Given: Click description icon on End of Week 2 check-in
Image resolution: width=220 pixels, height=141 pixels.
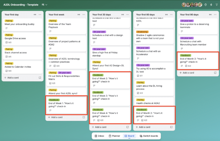Looking at the screenshot, I should click(94, 85).
